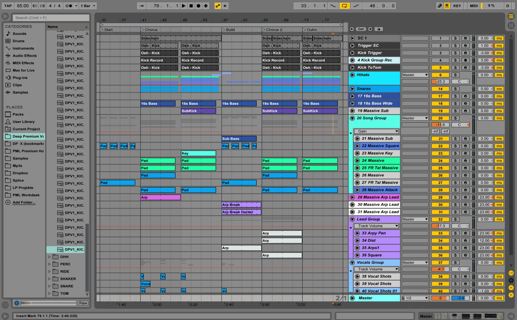
Task: Click the Punch-In switch icon
Action: point(333,6)
